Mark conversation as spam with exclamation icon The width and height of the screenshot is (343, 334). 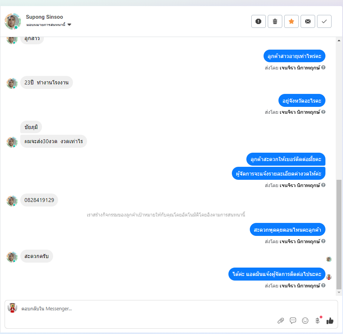(x=258, y=21)
